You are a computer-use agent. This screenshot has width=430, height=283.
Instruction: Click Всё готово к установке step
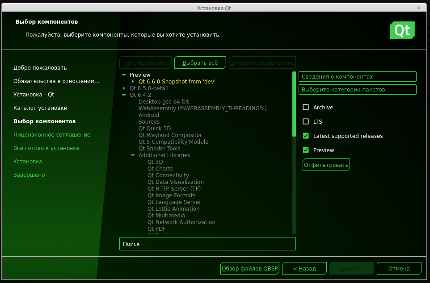[x=46, y=148]
